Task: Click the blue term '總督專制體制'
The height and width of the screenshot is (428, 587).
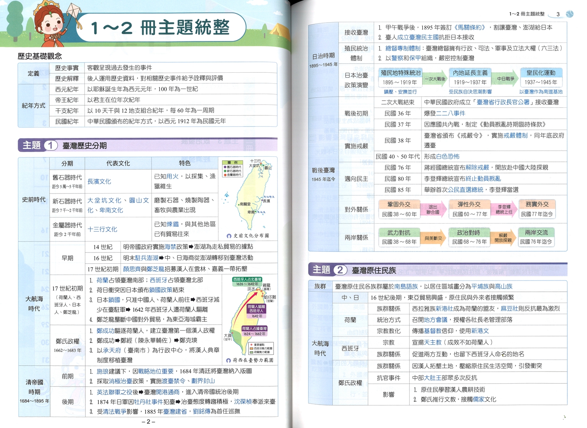Action: [403, 48]
